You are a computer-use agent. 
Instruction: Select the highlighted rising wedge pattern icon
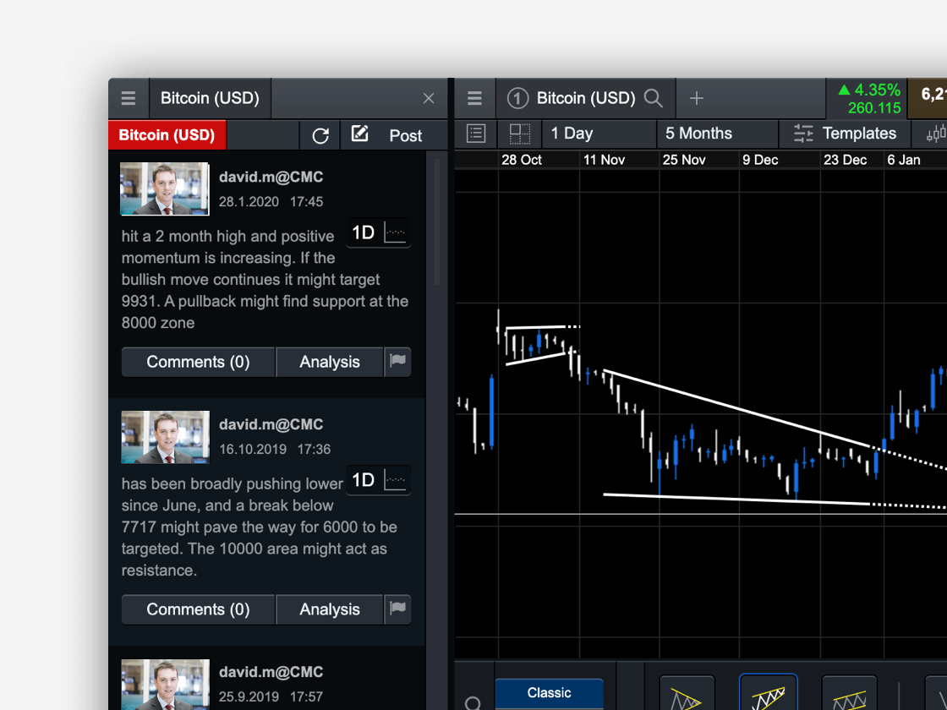coord(769,693)
